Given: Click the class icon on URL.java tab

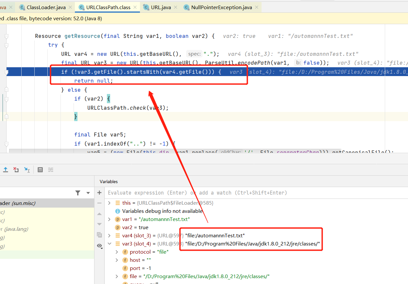Looking at the screenshot, I should pos(146,7).
